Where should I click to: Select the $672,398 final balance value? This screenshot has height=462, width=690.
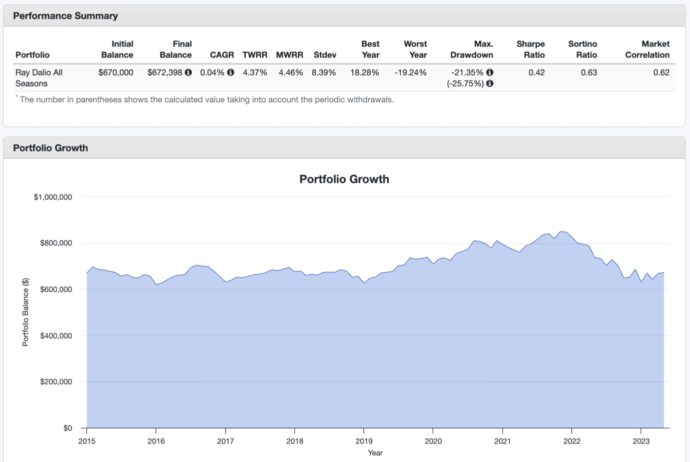point(165,72)
